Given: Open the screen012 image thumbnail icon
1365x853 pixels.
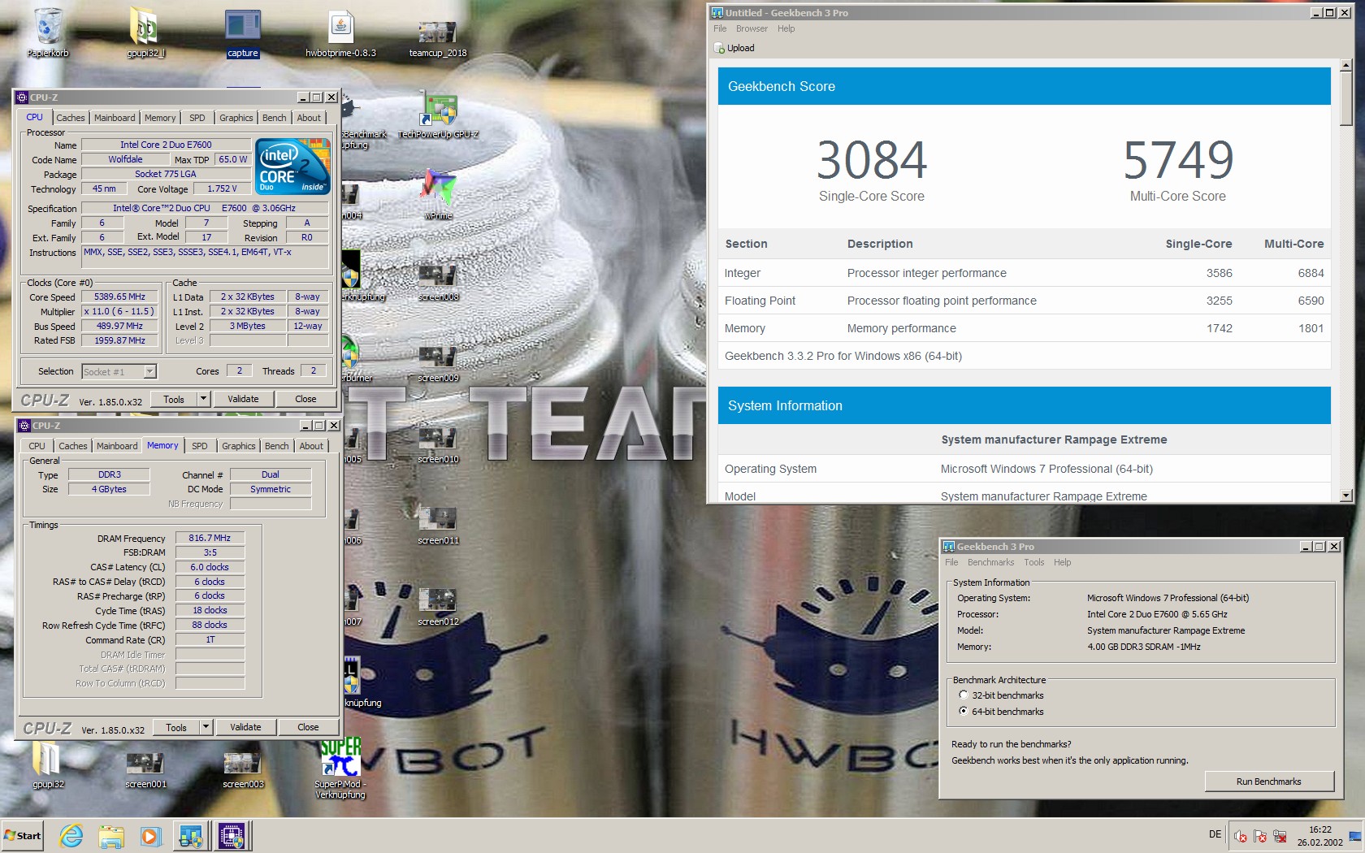Looking at the screenshot, I should pos(438,606).
